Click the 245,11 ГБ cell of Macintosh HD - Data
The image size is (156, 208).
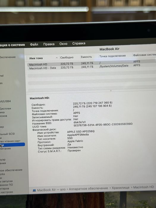click(x=87, y=67)
